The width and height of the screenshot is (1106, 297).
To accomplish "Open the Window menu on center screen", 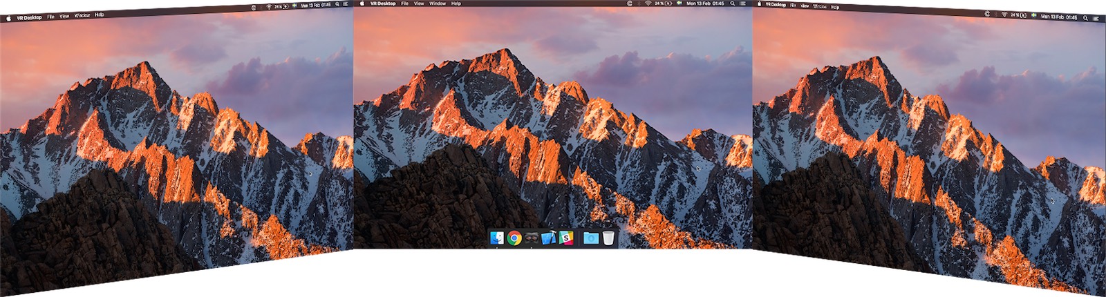I will pos(438,3).
